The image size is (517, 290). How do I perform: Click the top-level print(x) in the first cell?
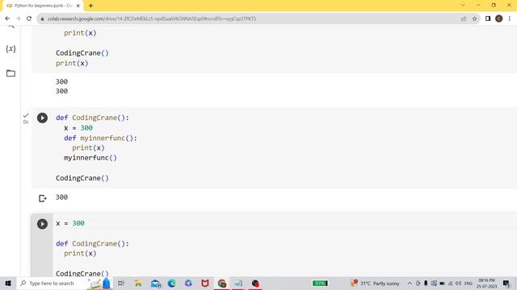pos(72,63)
